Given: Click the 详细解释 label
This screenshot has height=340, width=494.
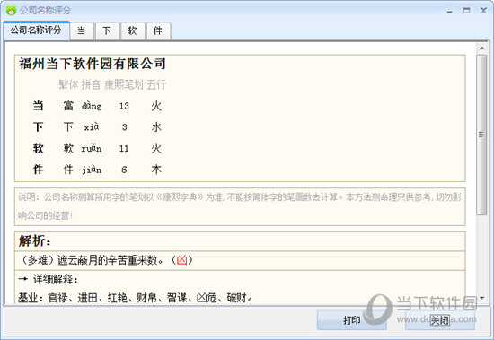Looking at the screenshot, I should coord(56,279).
